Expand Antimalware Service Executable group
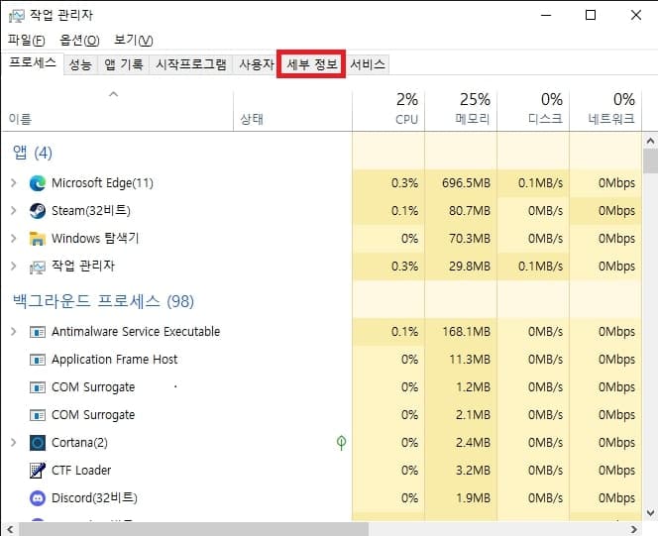Screen dimensions: 658x536 coord(14,331)
